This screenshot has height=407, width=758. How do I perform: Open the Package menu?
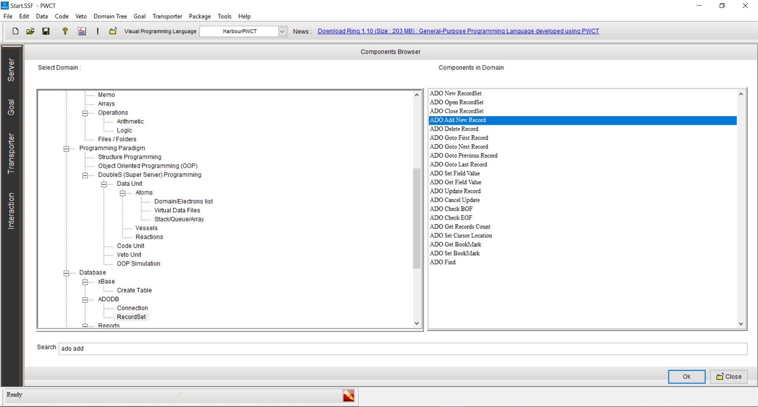pyautogui.click(x=200, y=16)
